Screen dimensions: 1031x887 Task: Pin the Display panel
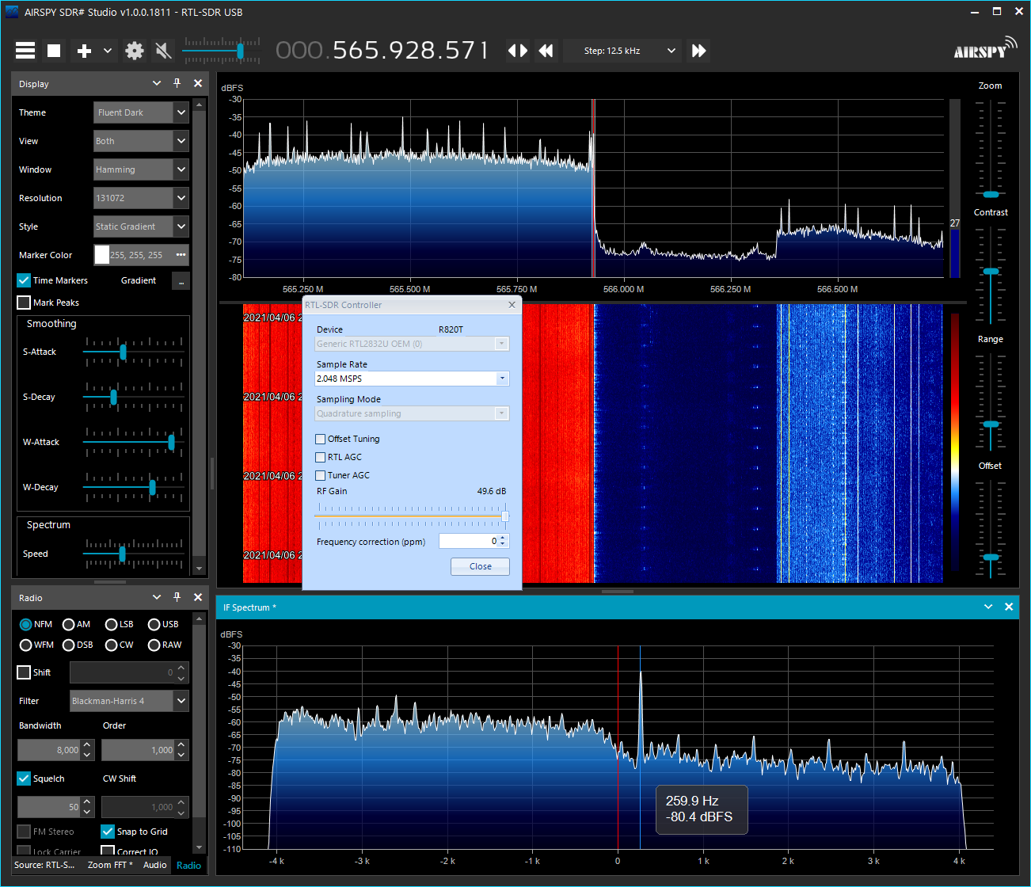pyautogui.click(x=177, y=83)
